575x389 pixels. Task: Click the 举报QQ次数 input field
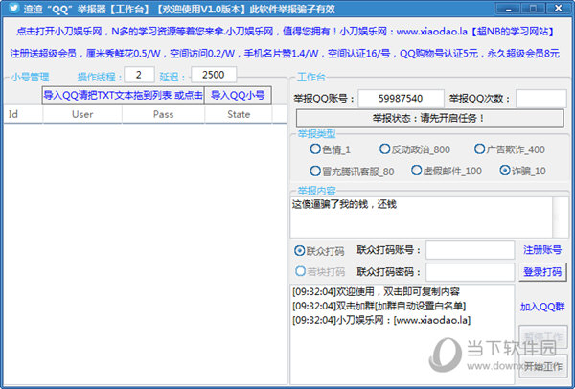coord(541,99)
